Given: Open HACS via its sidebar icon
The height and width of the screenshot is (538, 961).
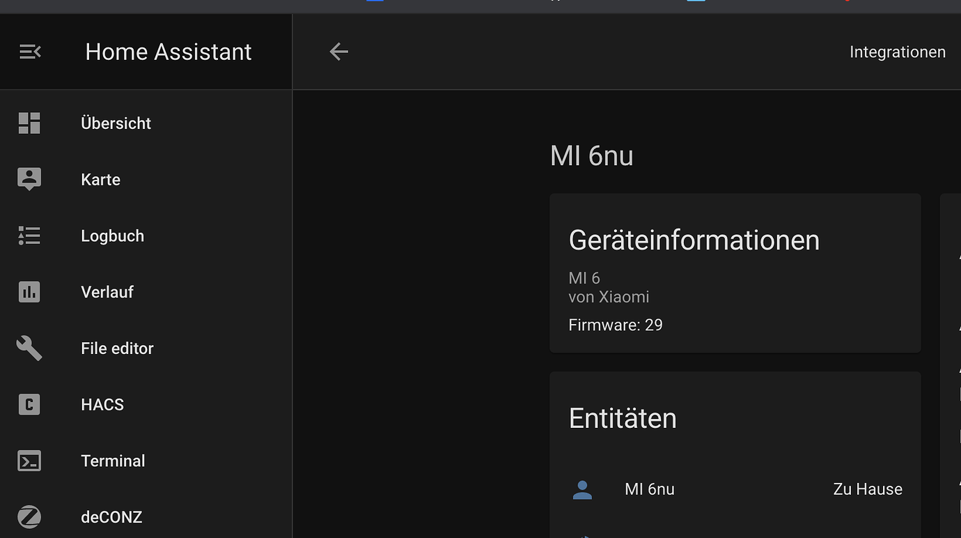Looking at the screenshot, I should point(29,404).
